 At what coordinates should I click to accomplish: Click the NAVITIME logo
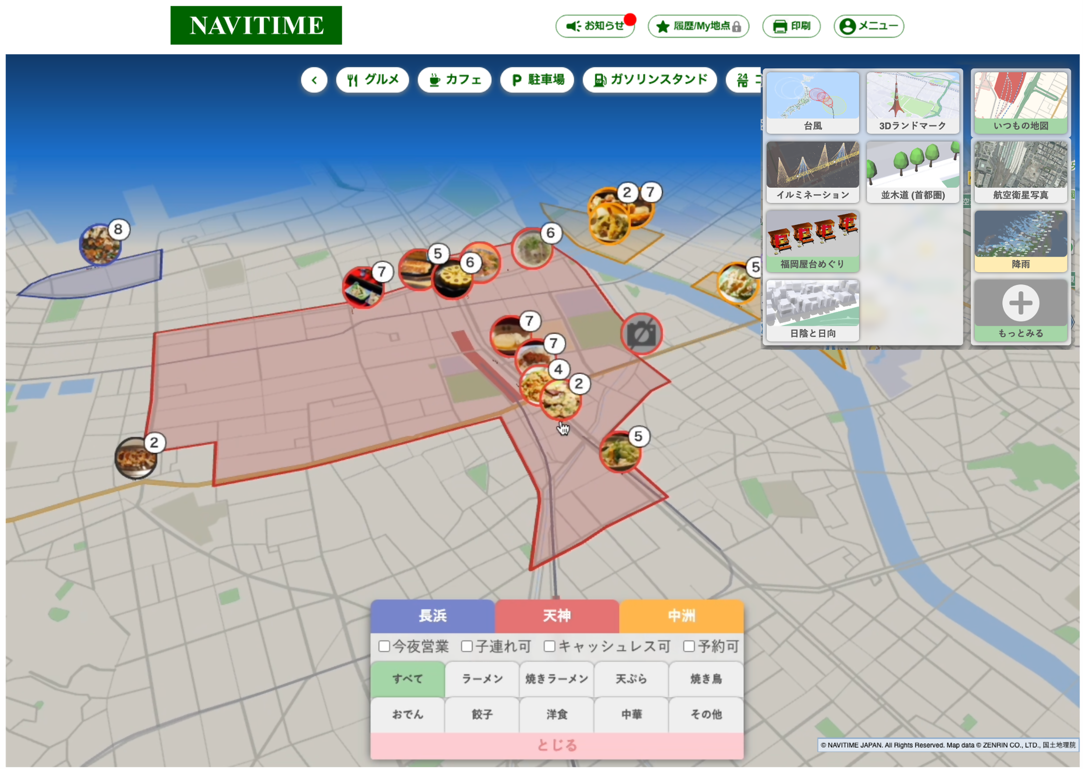tap(256, 25)
